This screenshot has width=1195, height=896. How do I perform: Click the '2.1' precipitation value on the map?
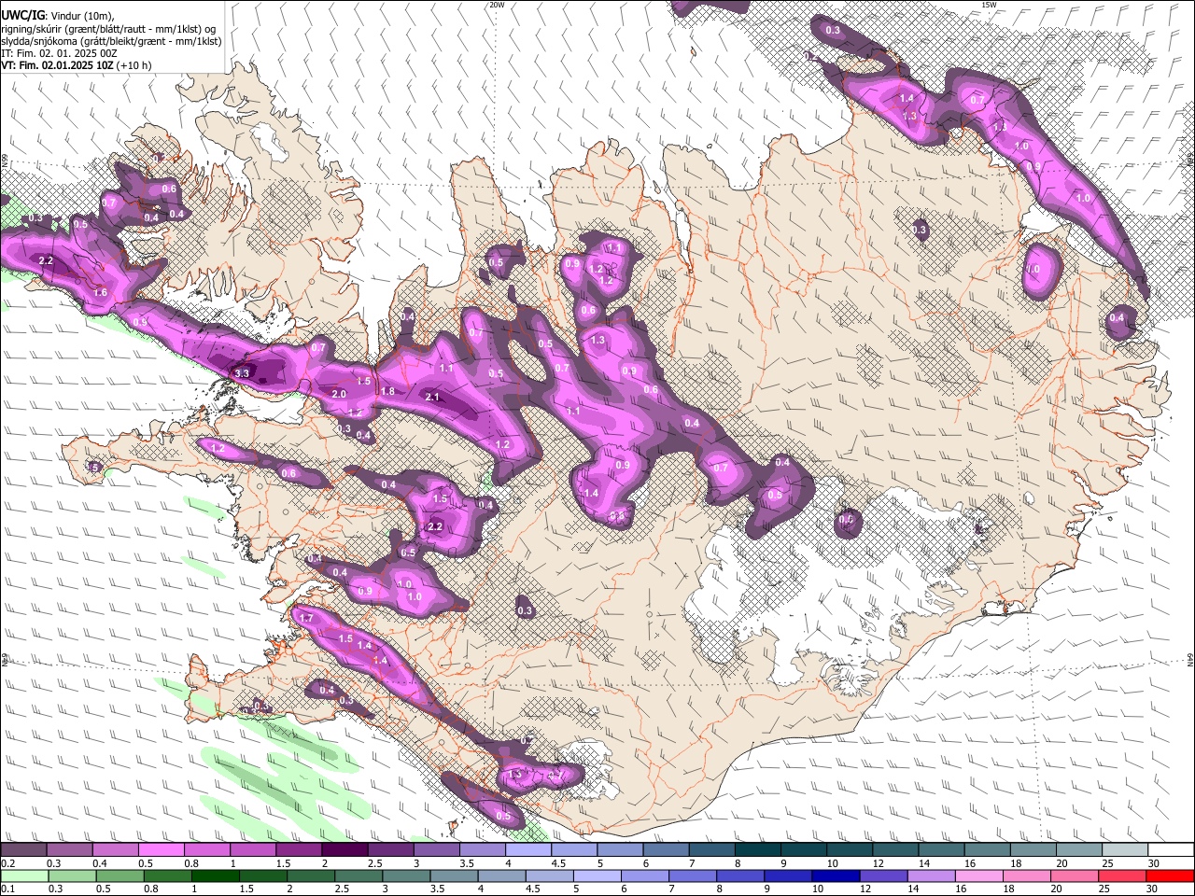click(432, 397)
